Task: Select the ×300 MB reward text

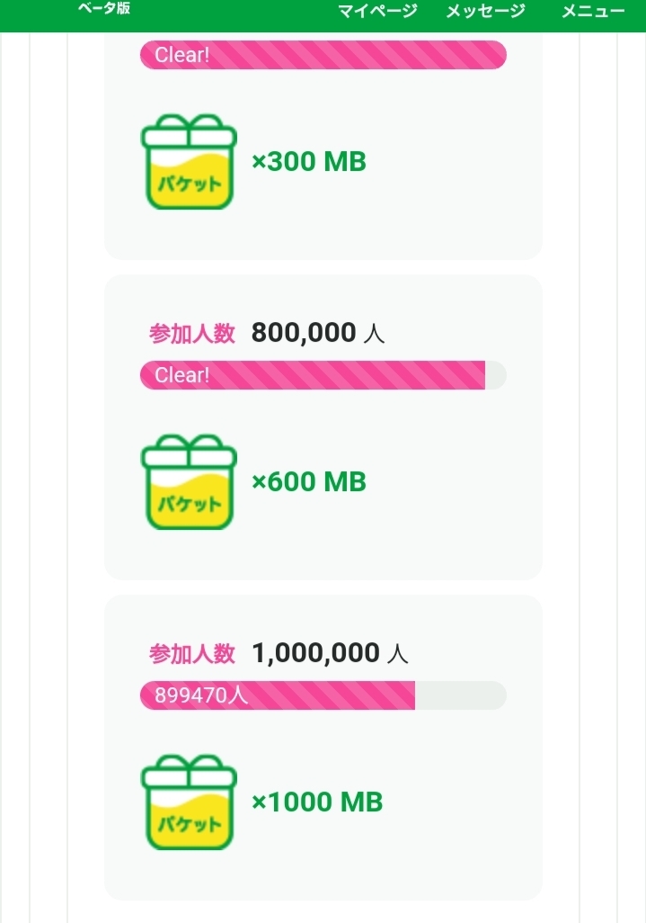Action: [309, 162]
